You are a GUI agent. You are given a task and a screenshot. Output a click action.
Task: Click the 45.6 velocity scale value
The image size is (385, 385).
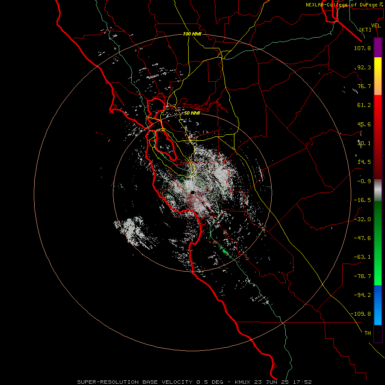click(364, 124)
